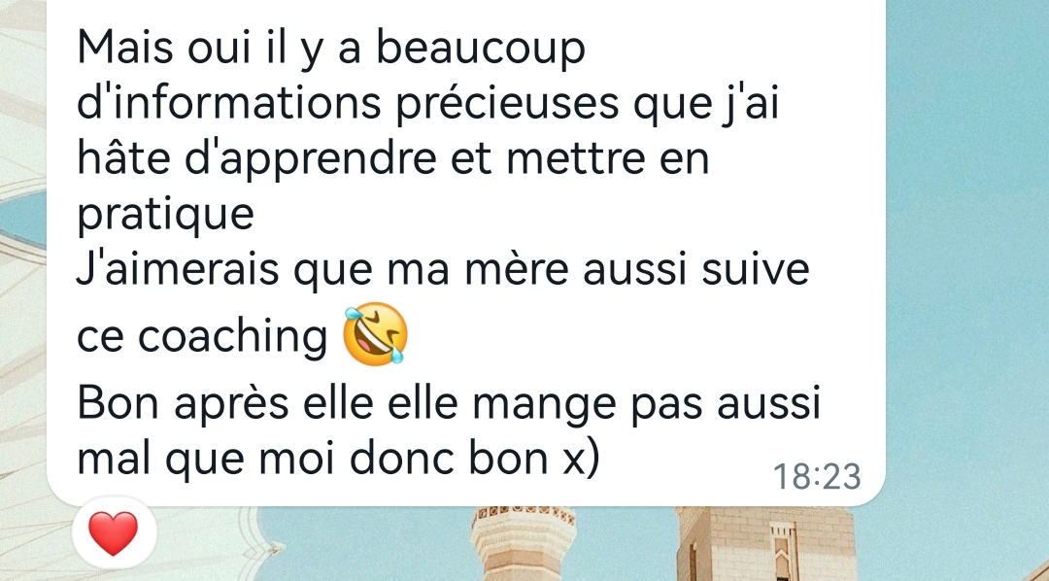Screen dimensions: 1049x581
Task: Tap the word "d'informations" in the message
Action: (229, 102)
